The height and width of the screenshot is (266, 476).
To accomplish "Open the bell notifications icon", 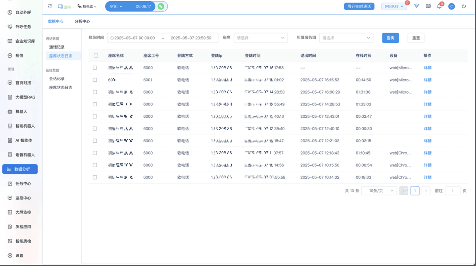I will coord(440,6).
